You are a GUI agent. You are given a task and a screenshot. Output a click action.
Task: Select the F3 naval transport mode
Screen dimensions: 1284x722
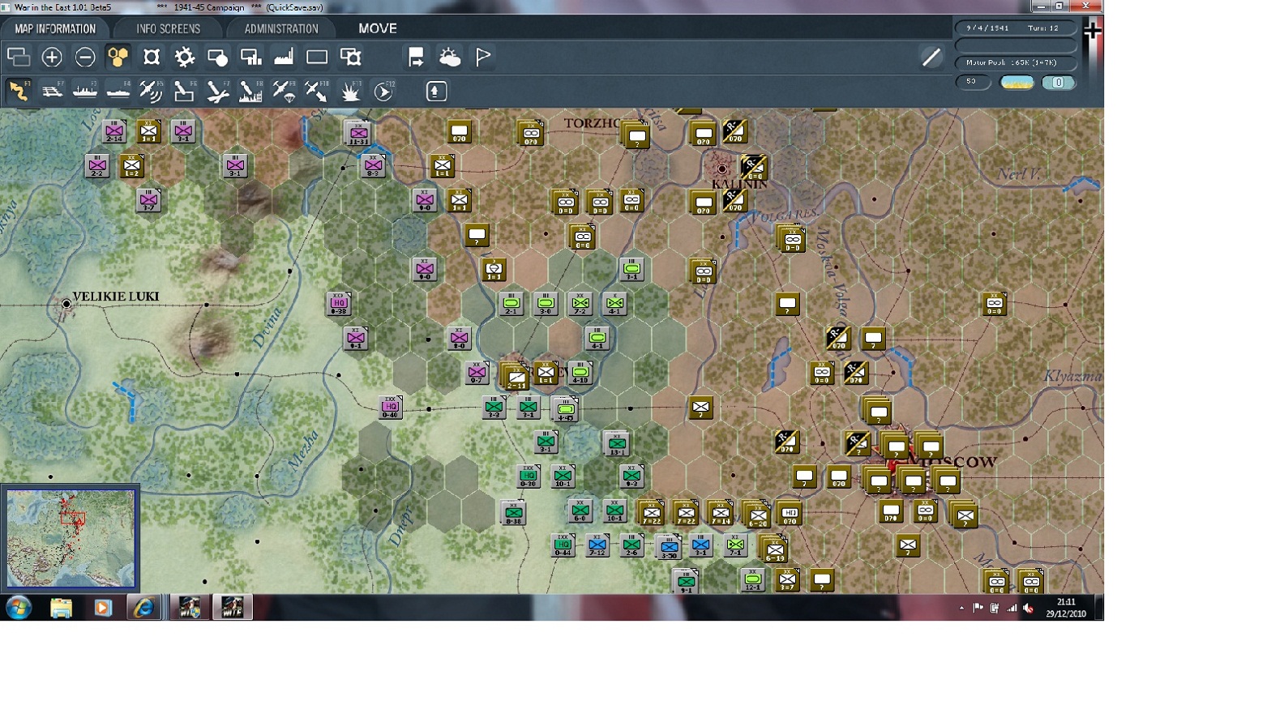click(85, 91)
